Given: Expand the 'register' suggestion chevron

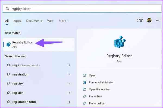Looking at the screenshot, I should point(69,93).
